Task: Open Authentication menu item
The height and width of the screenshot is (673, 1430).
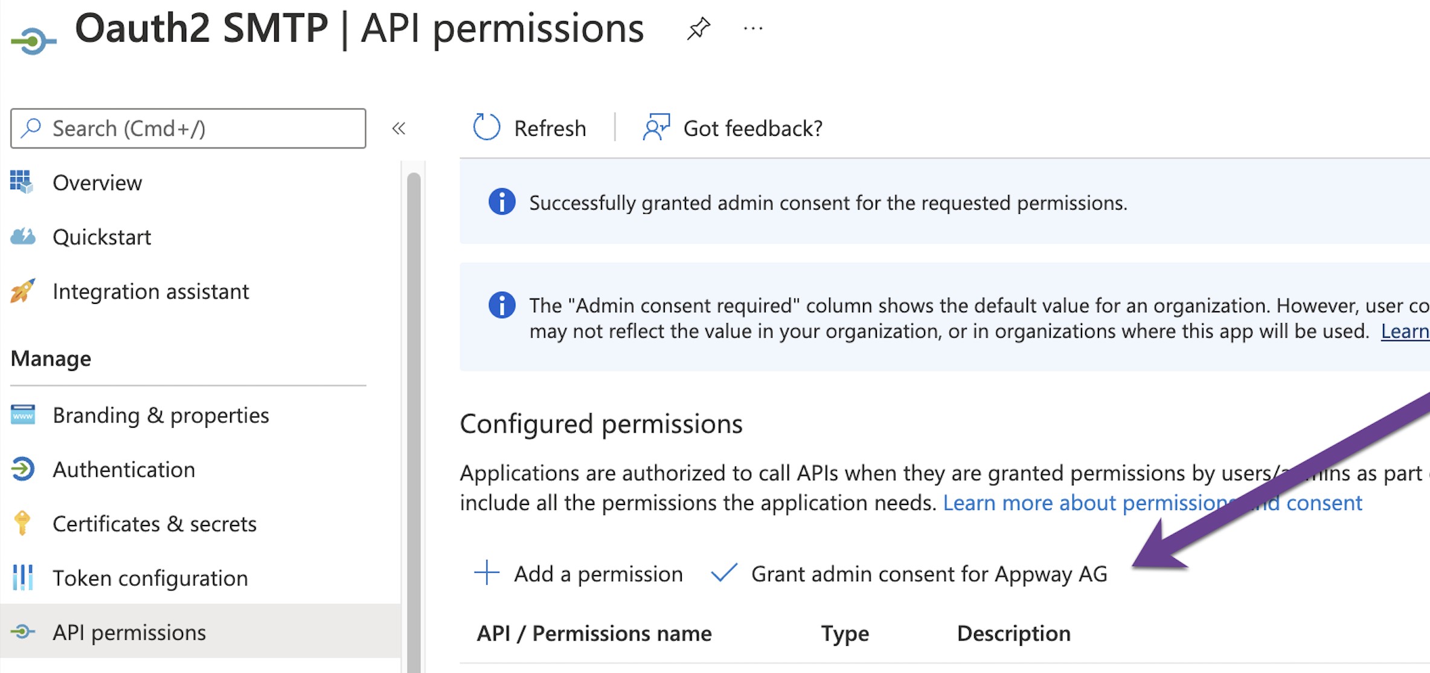Action: [x=124, y=469]
